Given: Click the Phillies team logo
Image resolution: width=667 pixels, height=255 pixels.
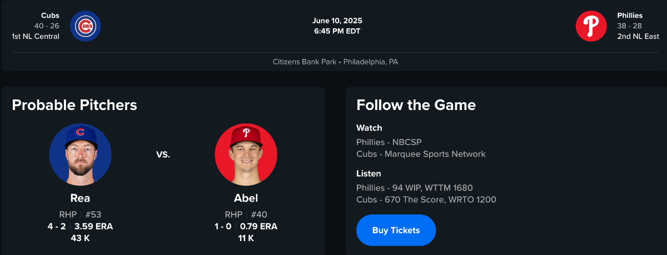Looking at the screenshot, I should pos(591,26).
